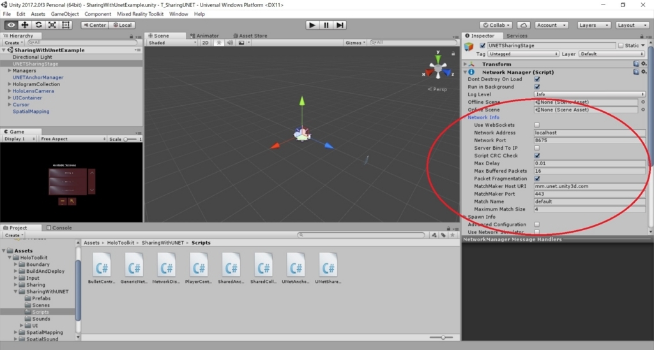Image resolution: width=654 pixels, height=350 pixels.
Task: Click the Network Manager help icon
Action: (636, 72)
